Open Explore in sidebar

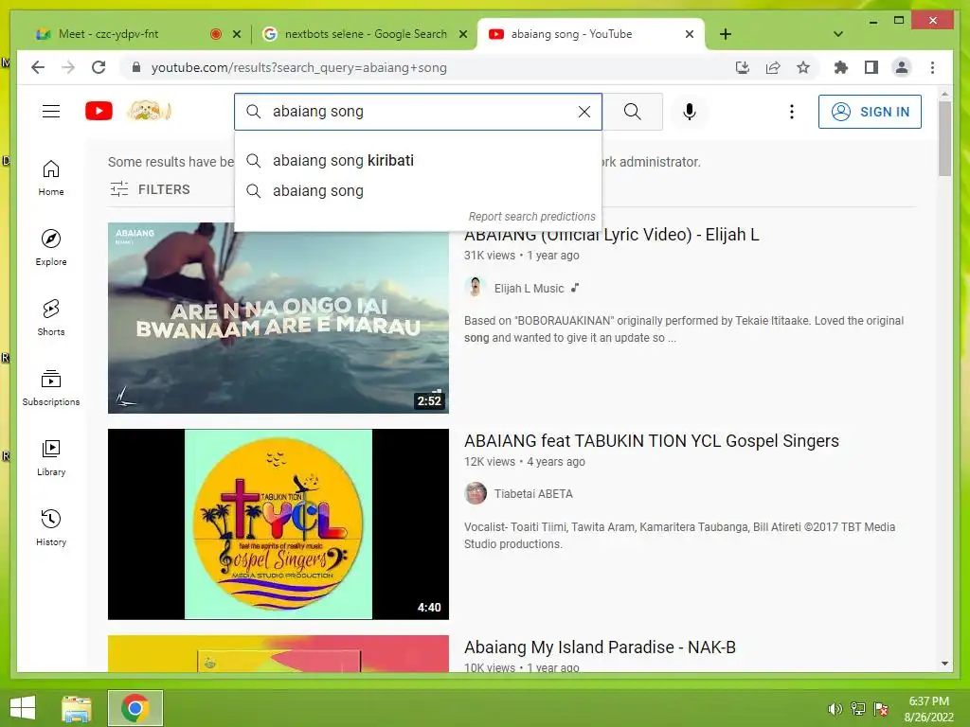(x=51, y=248)
